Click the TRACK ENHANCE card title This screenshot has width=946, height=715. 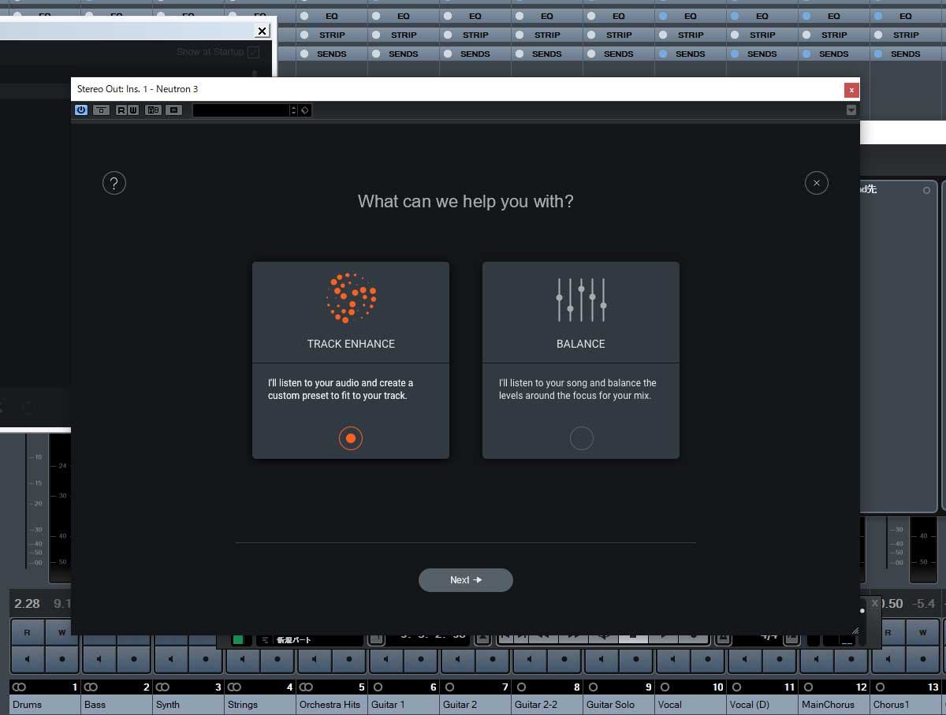click(351, 344)
